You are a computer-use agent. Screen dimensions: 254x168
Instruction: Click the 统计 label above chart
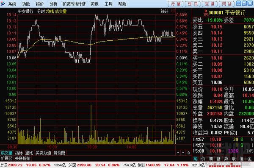(164, 11)
